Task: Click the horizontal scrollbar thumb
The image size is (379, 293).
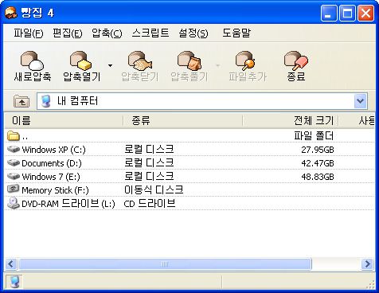Action: click(x=165, y=264)
